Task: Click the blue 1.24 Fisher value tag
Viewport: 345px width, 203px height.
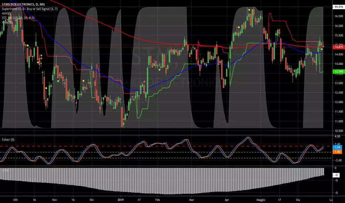Action: click(338, 147)
